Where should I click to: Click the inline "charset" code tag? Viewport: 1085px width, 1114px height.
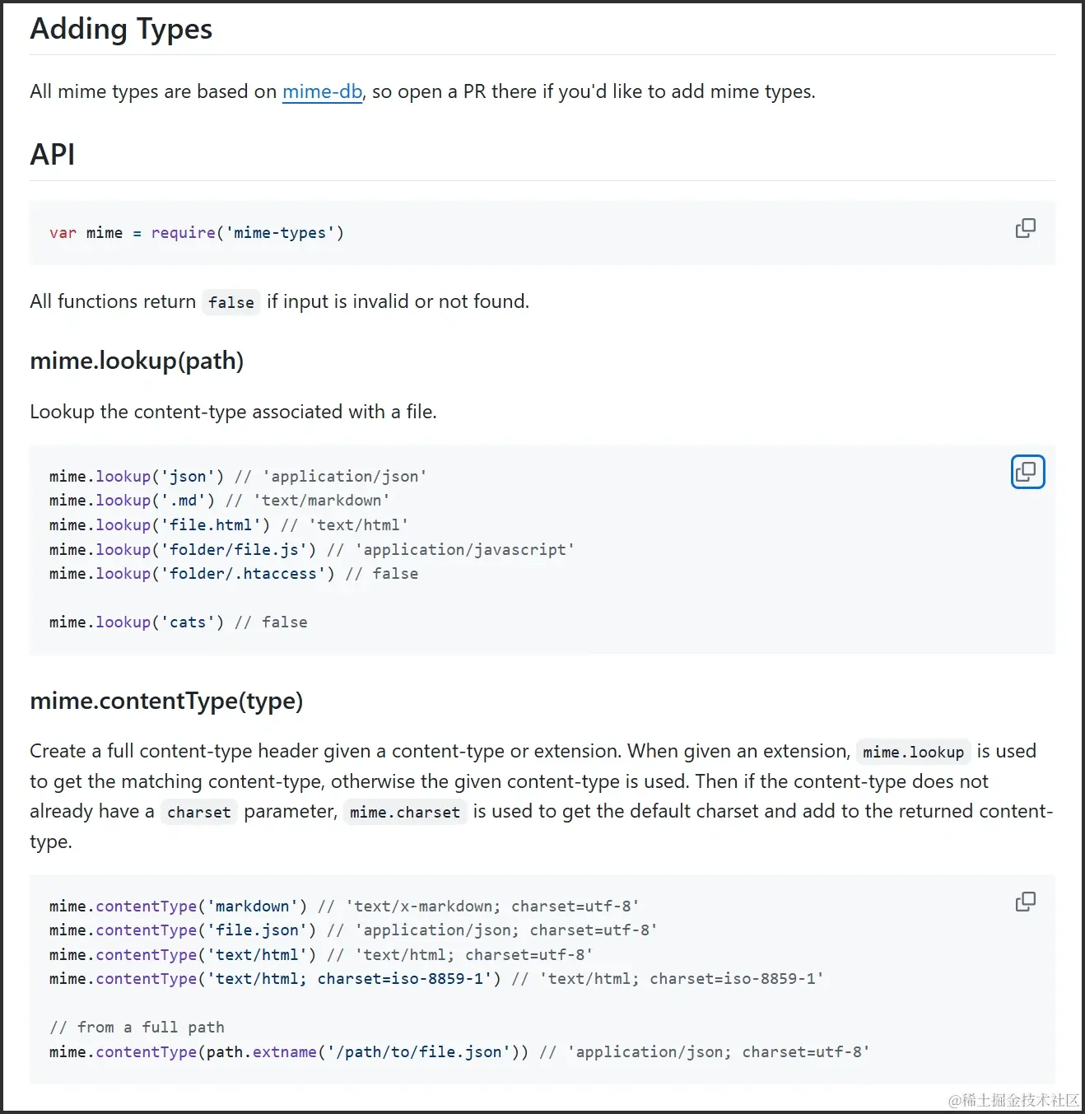[198, 812]
